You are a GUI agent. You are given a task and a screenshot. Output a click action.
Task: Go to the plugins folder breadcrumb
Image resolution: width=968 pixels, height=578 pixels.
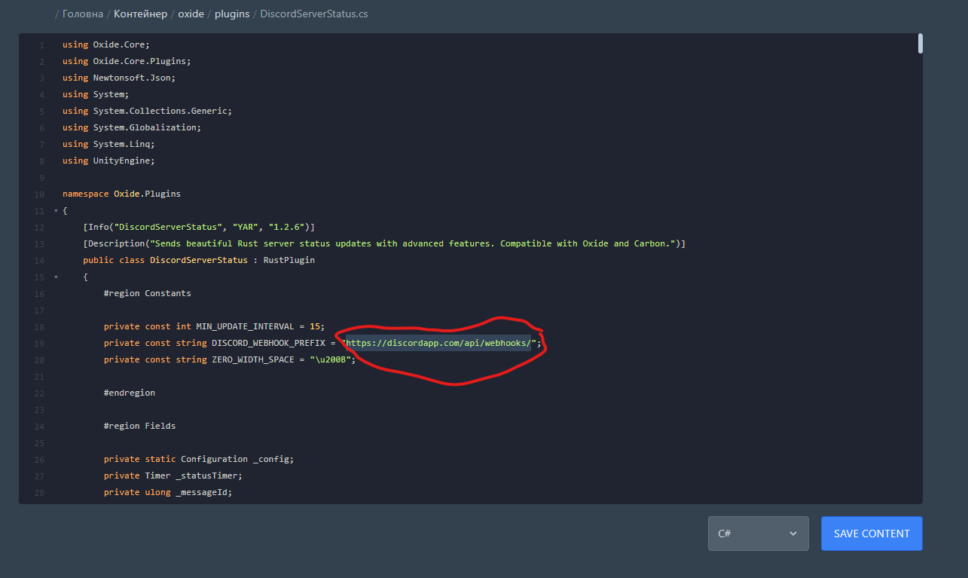coord(231,14)
